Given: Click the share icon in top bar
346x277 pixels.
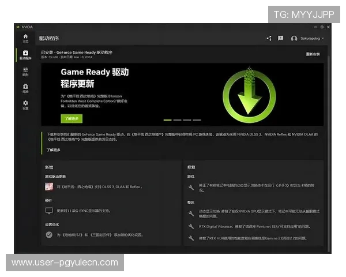Looking at the screenshot, I should pos(269,39).
